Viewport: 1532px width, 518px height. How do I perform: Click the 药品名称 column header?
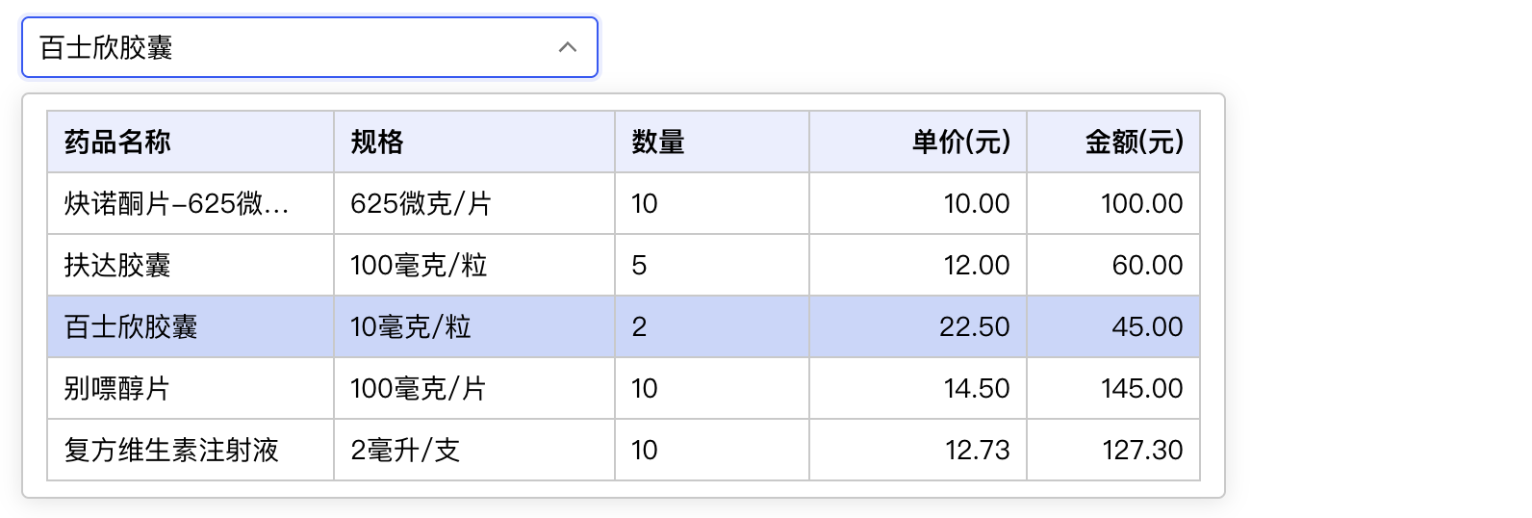click(191, 142)
